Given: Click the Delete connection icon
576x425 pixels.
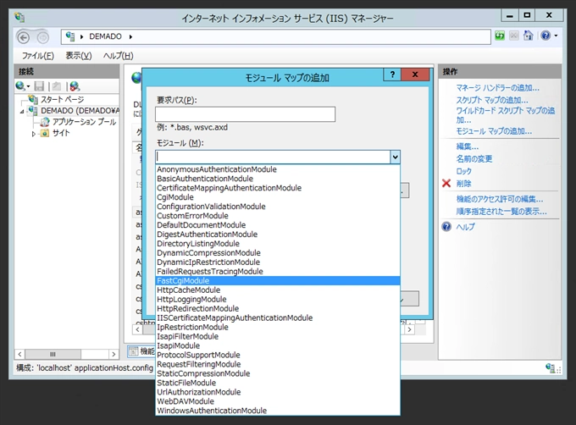Looking at the screenshot, I should coord(75,86).
